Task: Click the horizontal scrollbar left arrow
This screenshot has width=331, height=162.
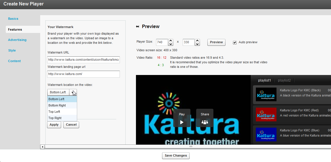Action: coord(42,147)
